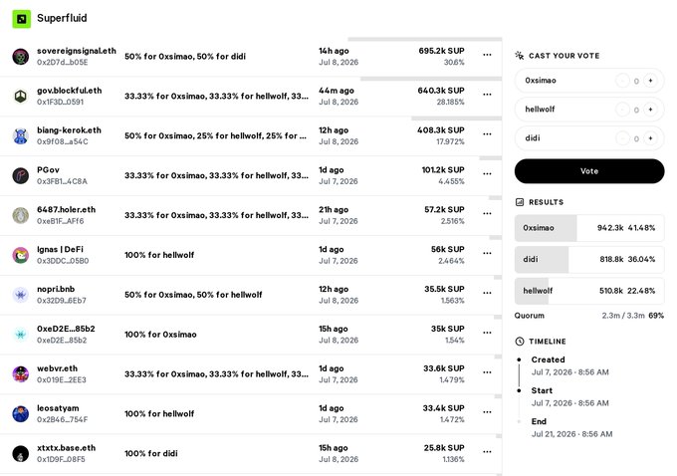Decrease vote weight for 0xsimao
This screenshot has width=677, height=476.
click(622, 81)
